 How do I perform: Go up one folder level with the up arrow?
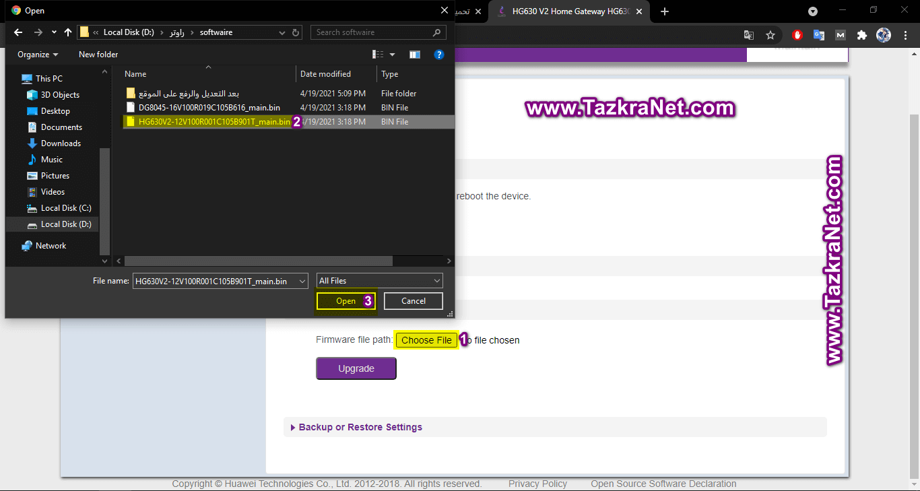pos(68,32)
